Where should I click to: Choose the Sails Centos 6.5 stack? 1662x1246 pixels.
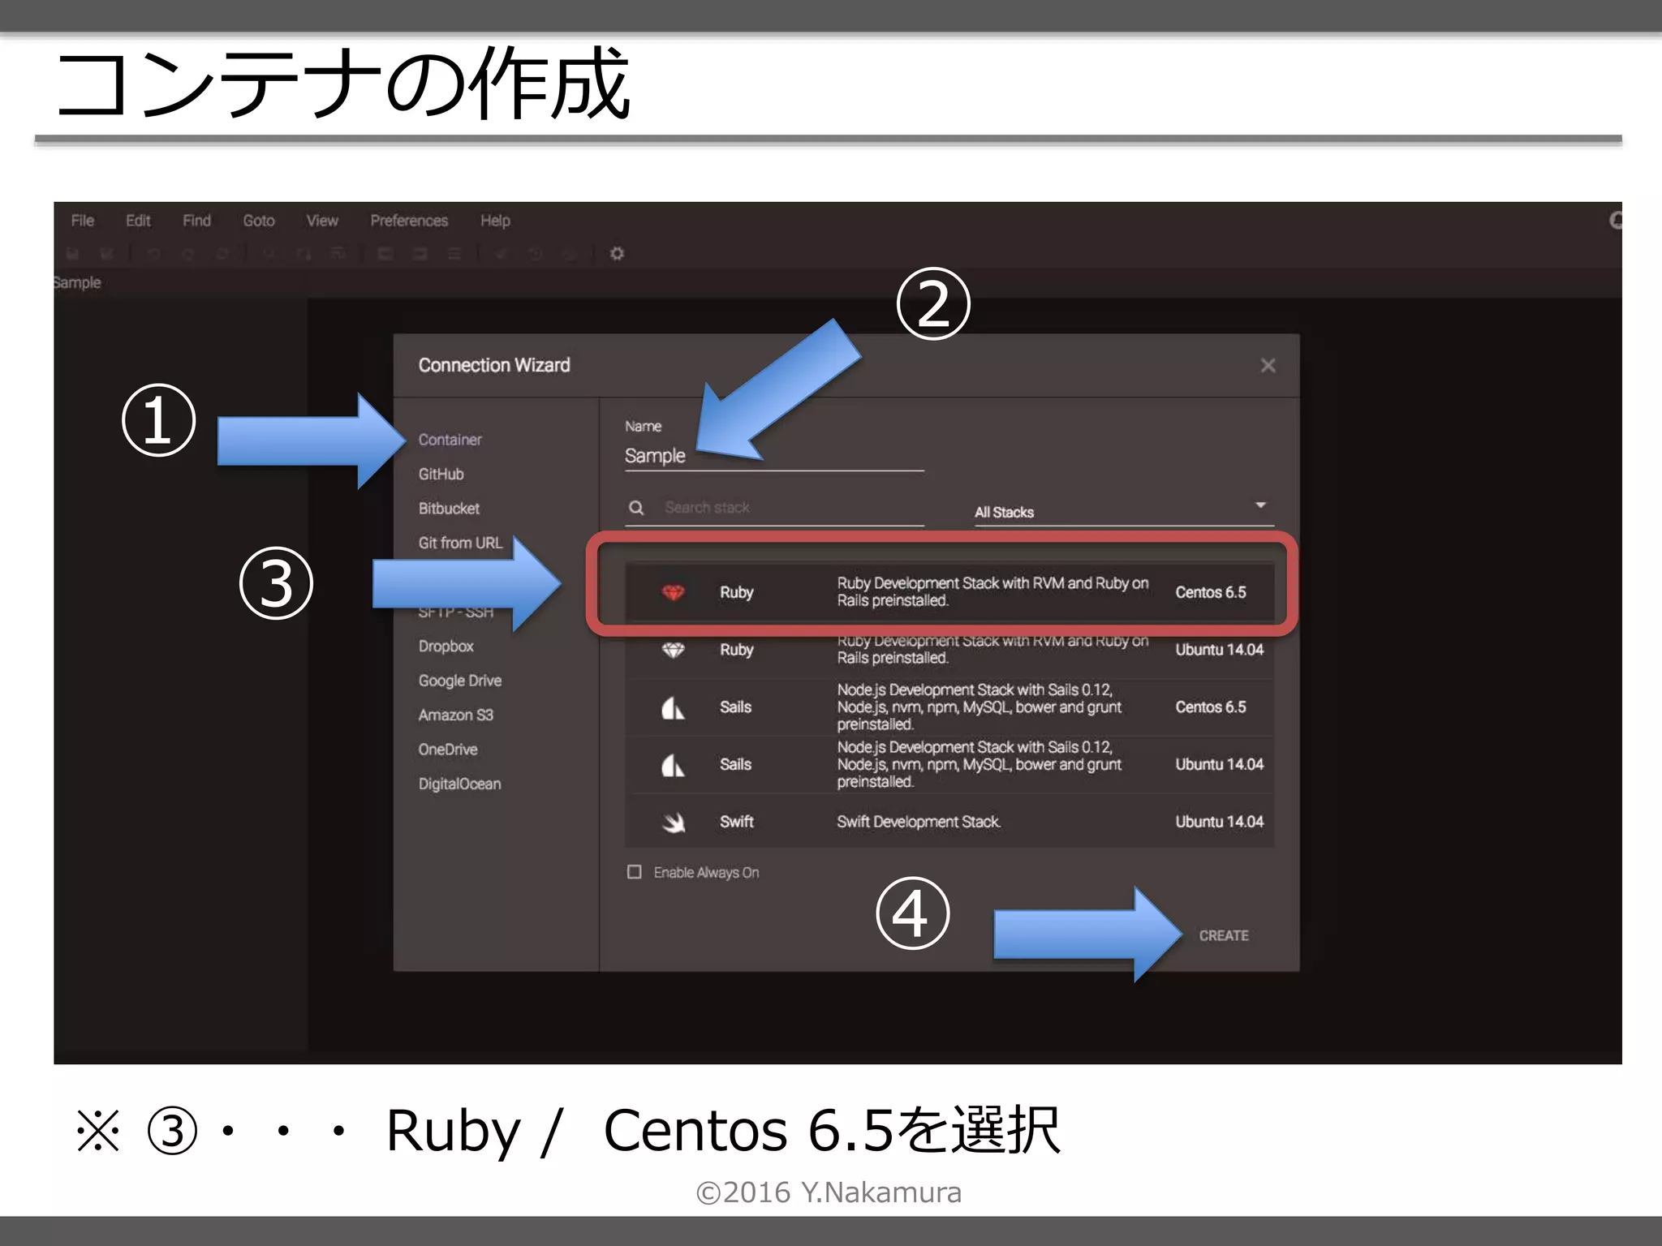point(949,707)
